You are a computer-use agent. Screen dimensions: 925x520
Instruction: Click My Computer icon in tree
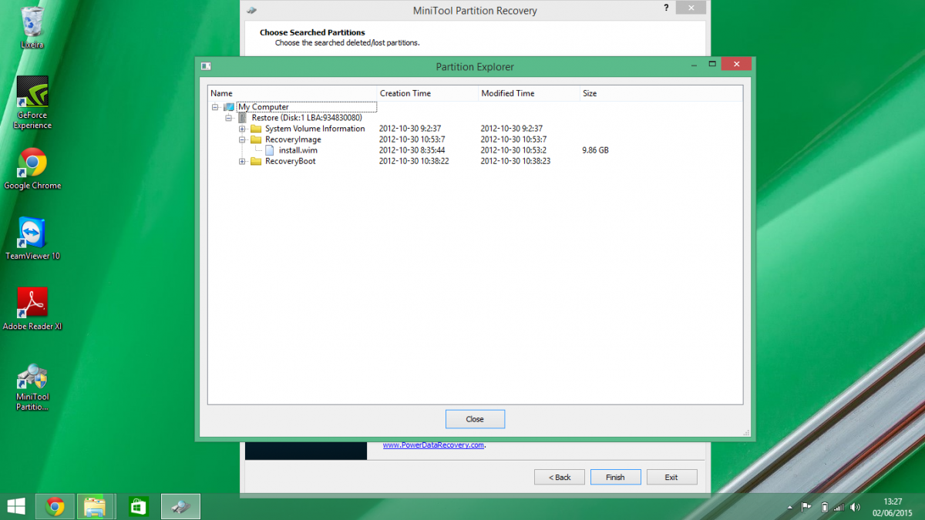coord(228,107)
